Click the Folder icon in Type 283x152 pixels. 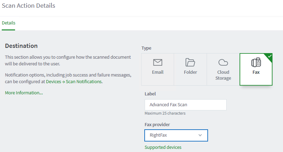(x=190, y=63)
